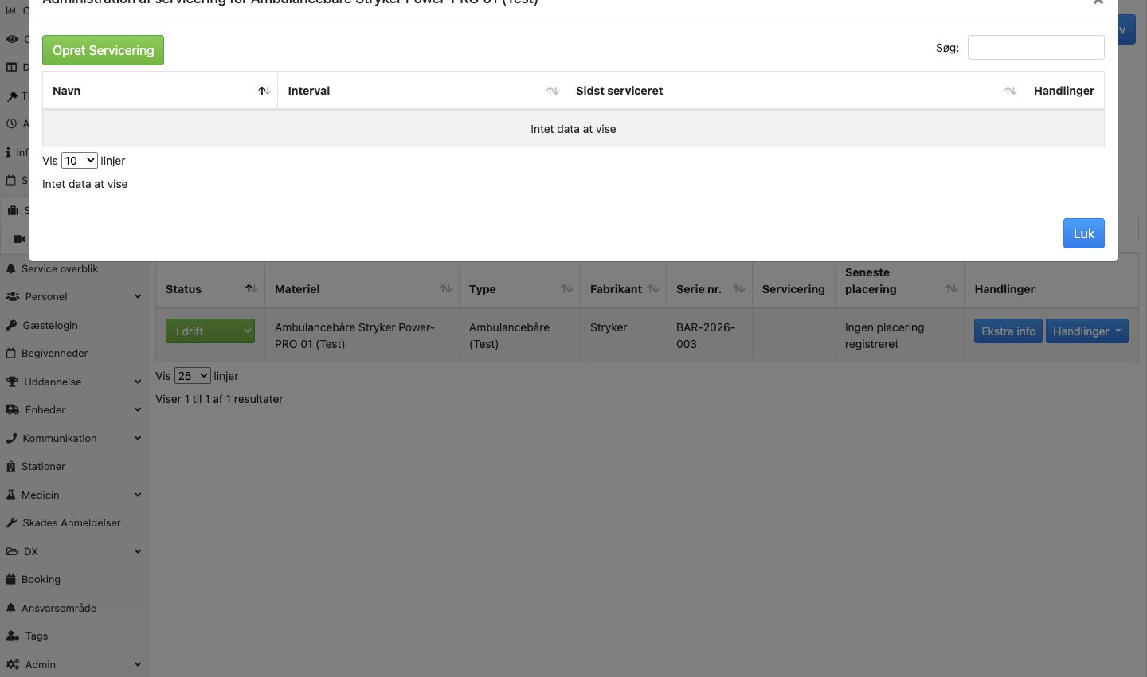Open the Vis 10 linjer dropdown
This screenshot has height=677, width=1147.
80,161
